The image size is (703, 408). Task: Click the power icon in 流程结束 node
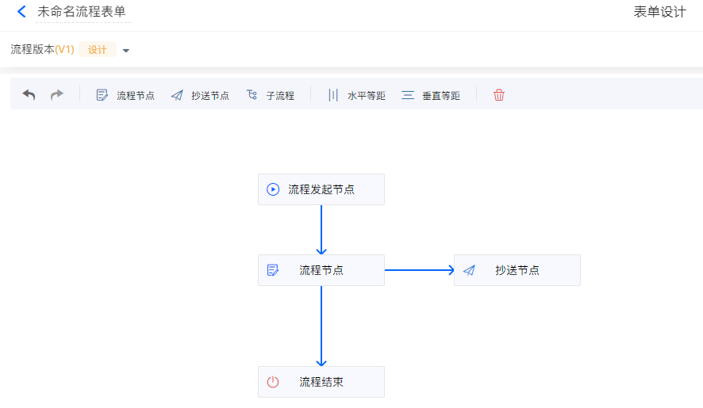(x=273, y=382)
